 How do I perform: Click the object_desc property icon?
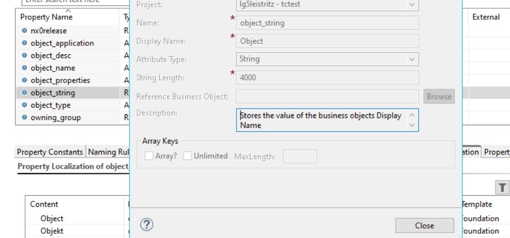(x=24, y=55)
